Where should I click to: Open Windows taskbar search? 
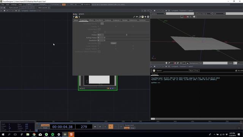click(9, 134)
